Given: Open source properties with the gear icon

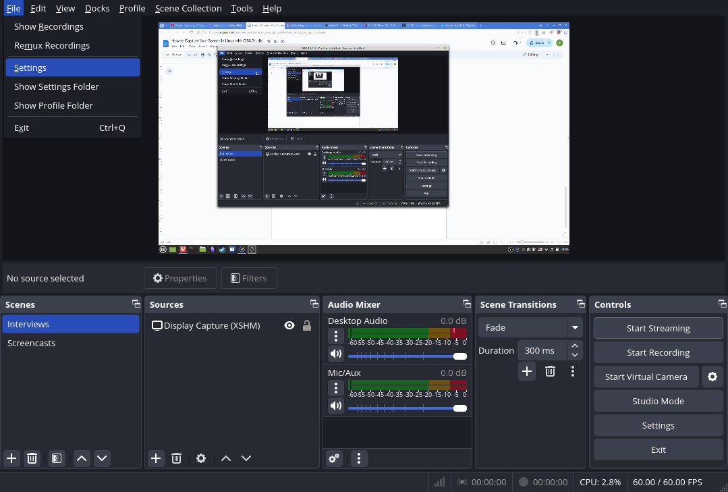Looking at the screenshot, I should pos(200,458).
